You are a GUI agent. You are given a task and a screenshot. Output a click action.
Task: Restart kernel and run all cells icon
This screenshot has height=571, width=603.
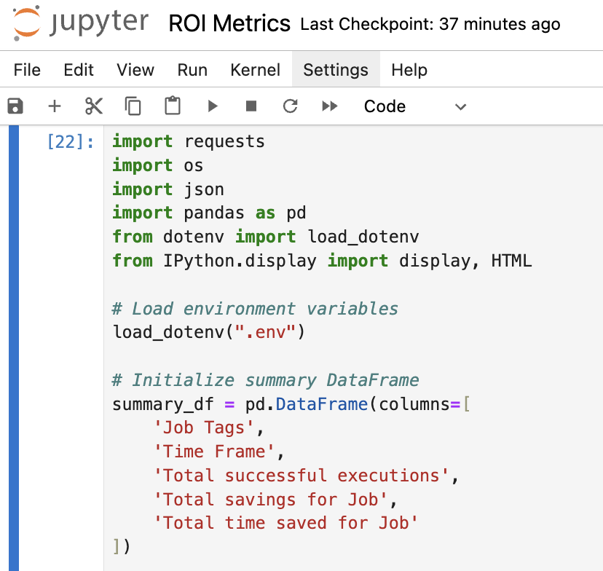tap(329, 106)
